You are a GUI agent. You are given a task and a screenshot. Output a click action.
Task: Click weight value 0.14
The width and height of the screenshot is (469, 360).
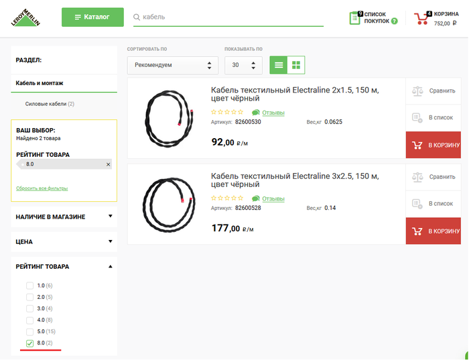pos(330,208)
